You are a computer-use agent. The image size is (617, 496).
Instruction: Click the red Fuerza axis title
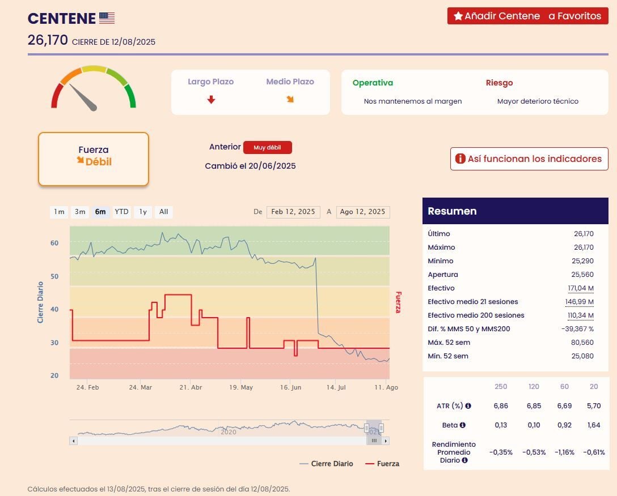[398, 302]
